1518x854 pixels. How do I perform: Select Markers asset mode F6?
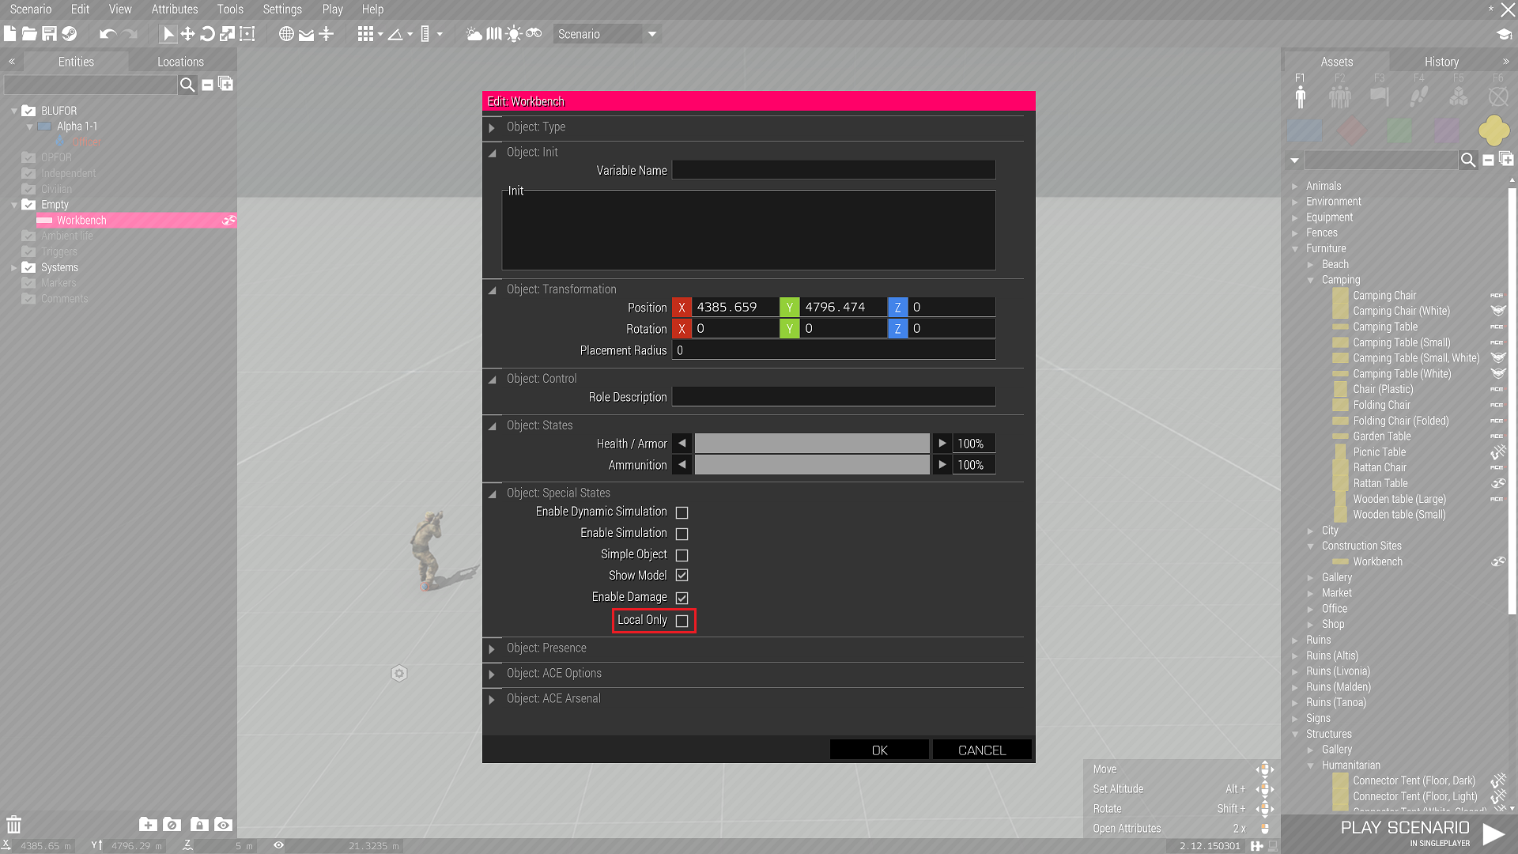point(1498,92)
